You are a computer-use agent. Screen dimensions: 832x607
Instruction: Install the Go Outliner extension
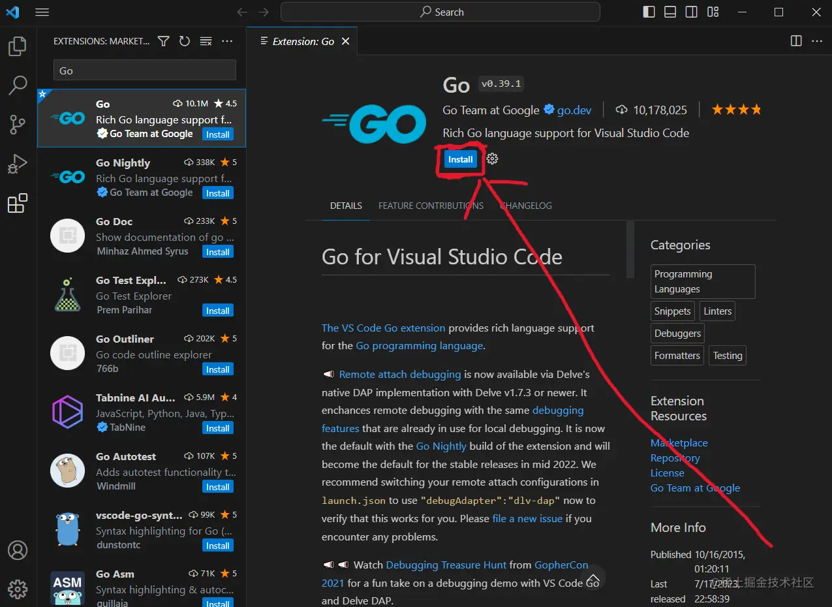[218, 369]
